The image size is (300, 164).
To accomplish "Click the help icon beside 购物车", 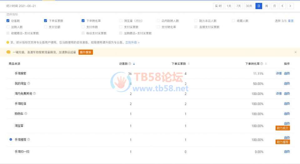I will coord(26,114).
